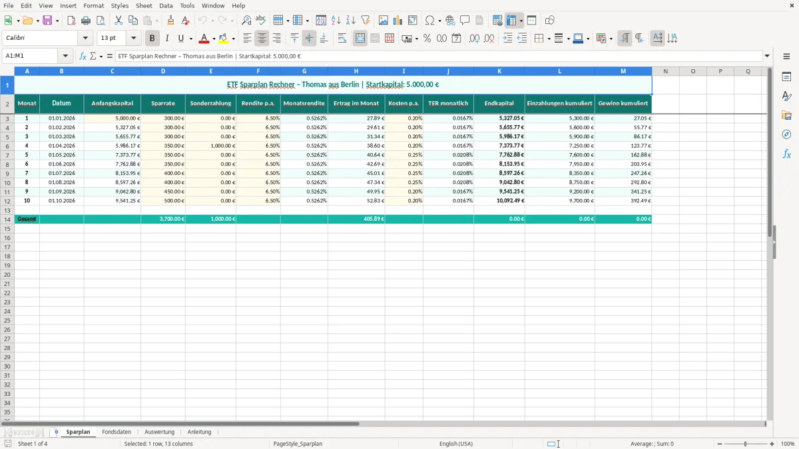Open sidebar Styles panel
Image resolution: width=799 pixels, height=449 pixels.
[x=786, y=96]
